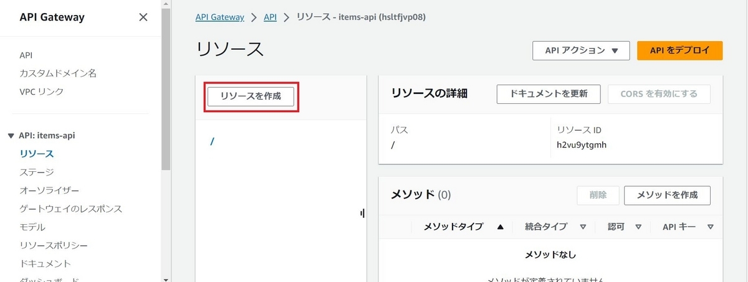Screen dimensions: 748x282
Task: Click the sidebar scrollbar down arrow
Action: 166,279
